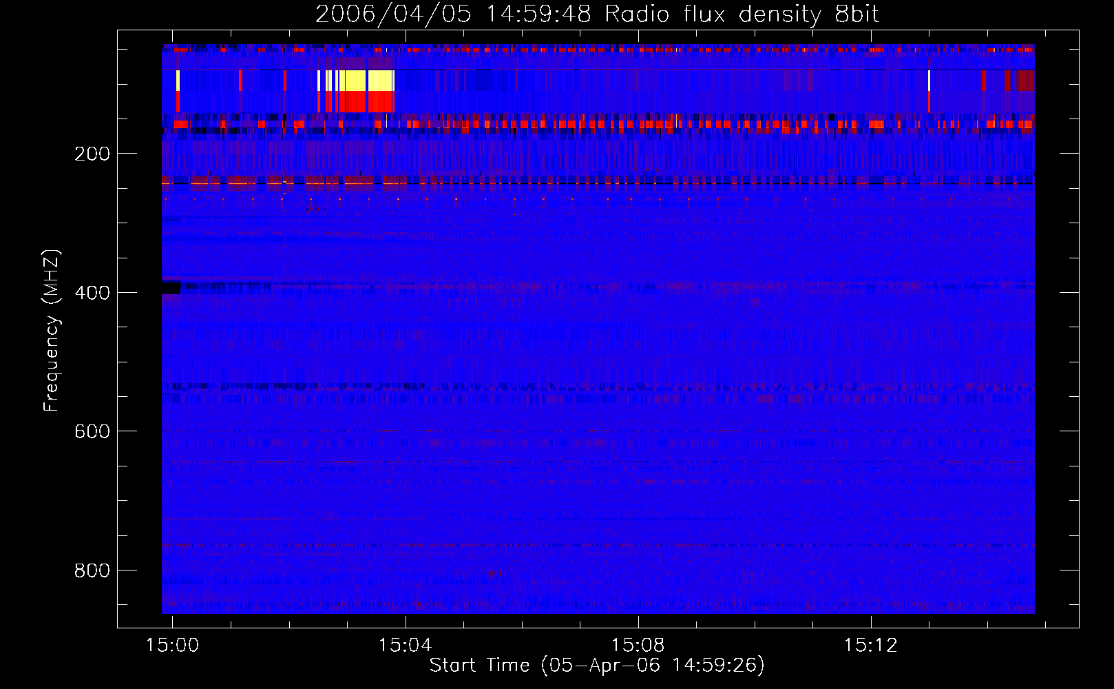Click the 15:08 time tick label

(x=638, y=645)
